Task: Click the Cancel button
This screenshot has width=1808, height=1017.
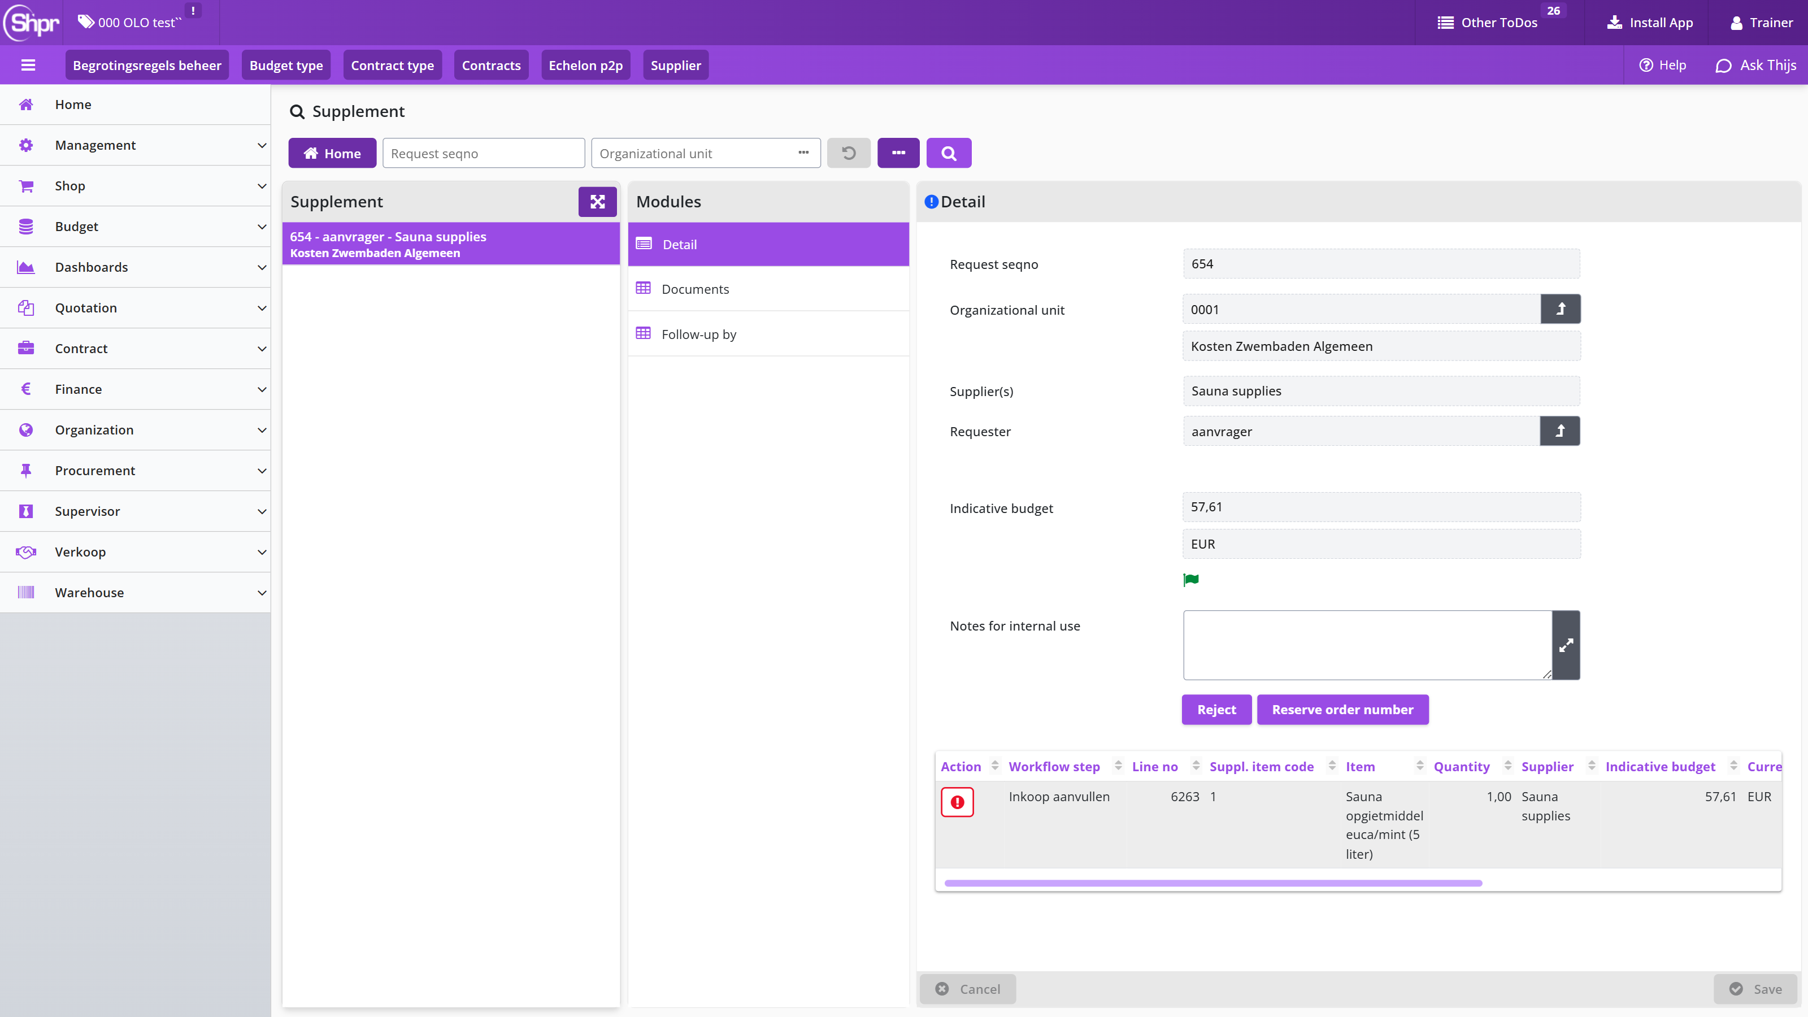Action: [968, 989]
